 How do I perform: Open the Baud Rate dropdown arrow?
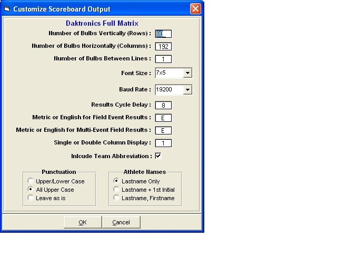[x=187, y=90]
